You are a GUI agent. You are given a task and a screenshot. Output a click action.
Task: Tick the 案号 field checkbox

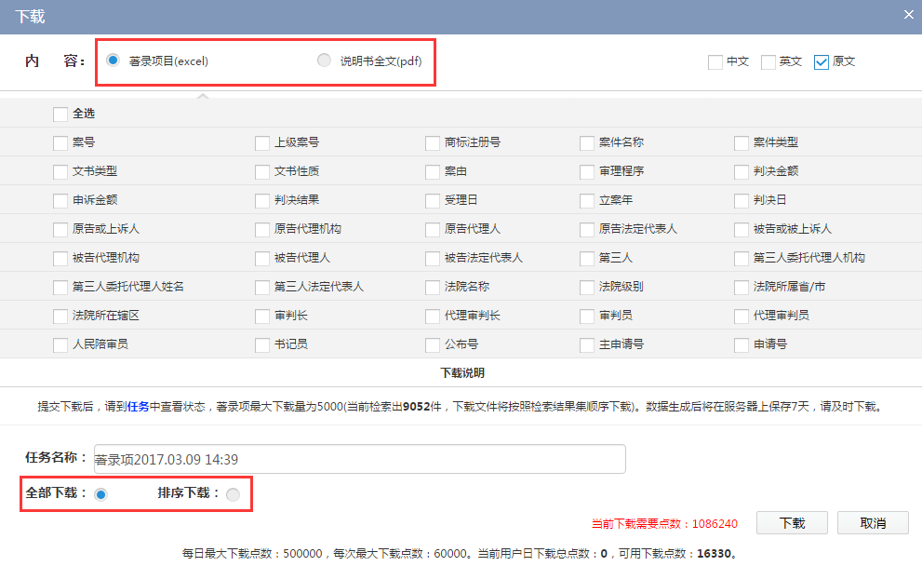tap(60, 143)
